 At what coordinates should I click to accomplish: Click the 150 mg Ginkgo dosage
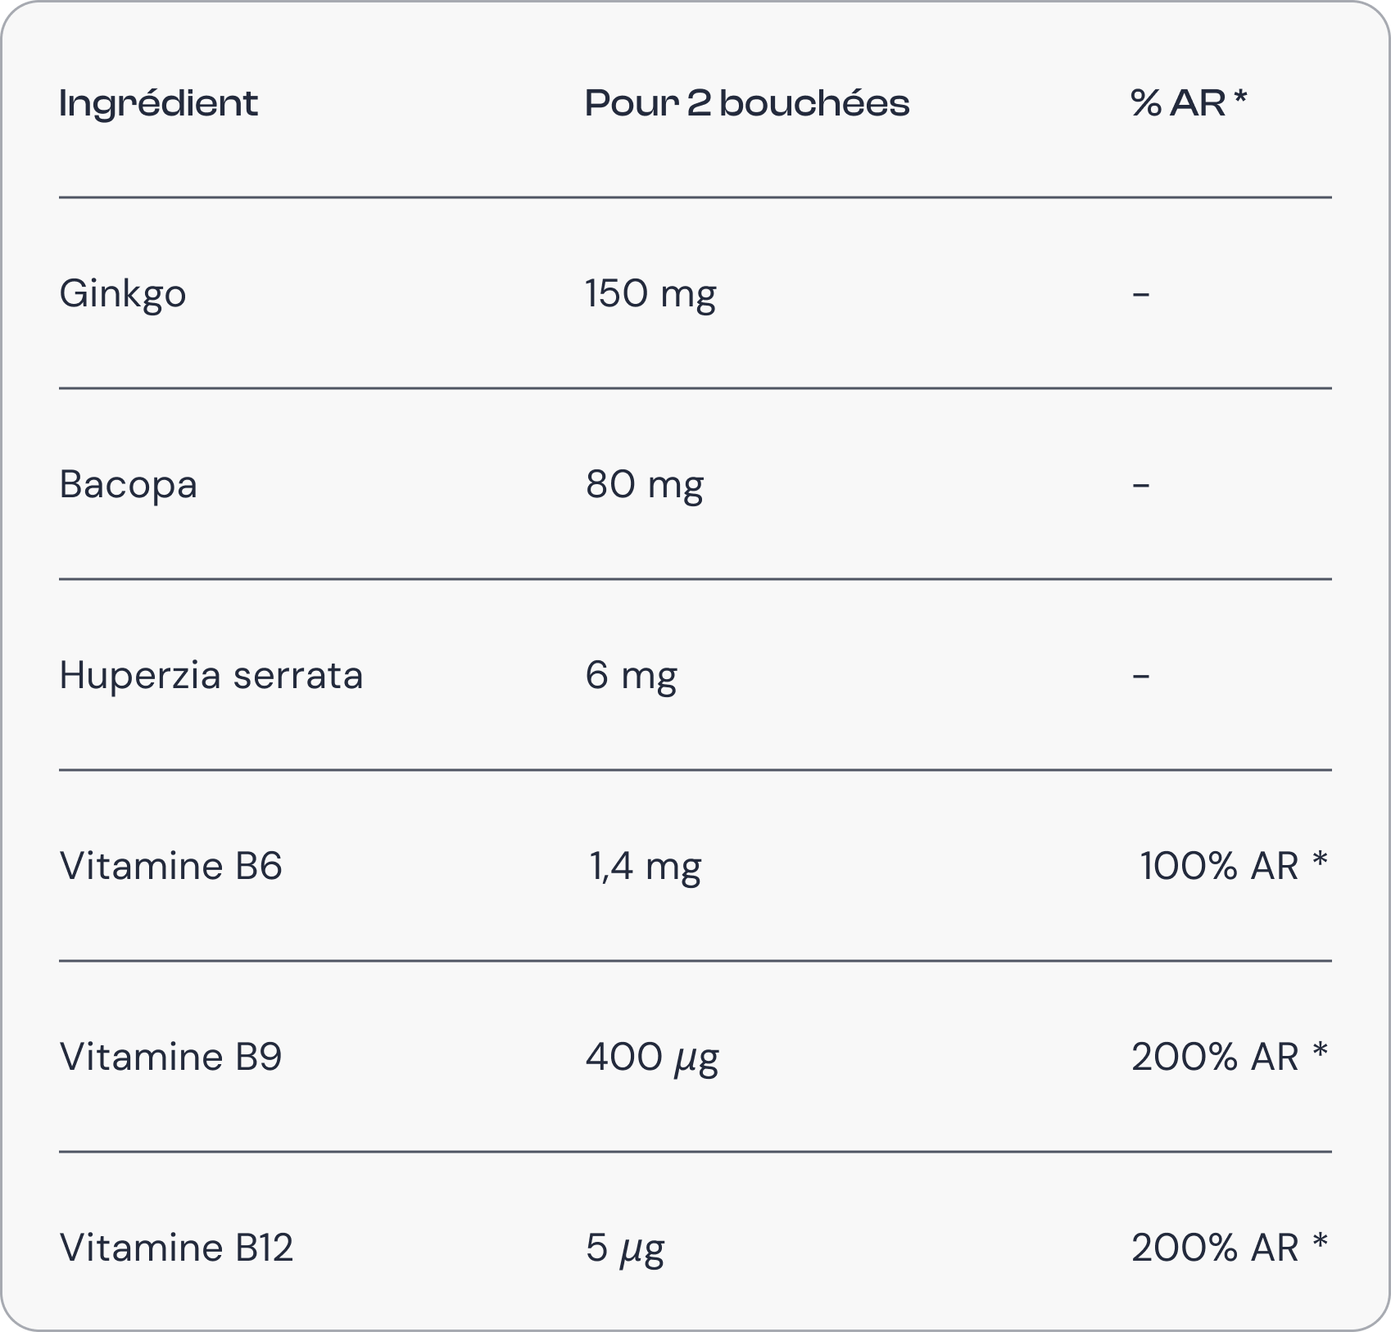point(650,294)
